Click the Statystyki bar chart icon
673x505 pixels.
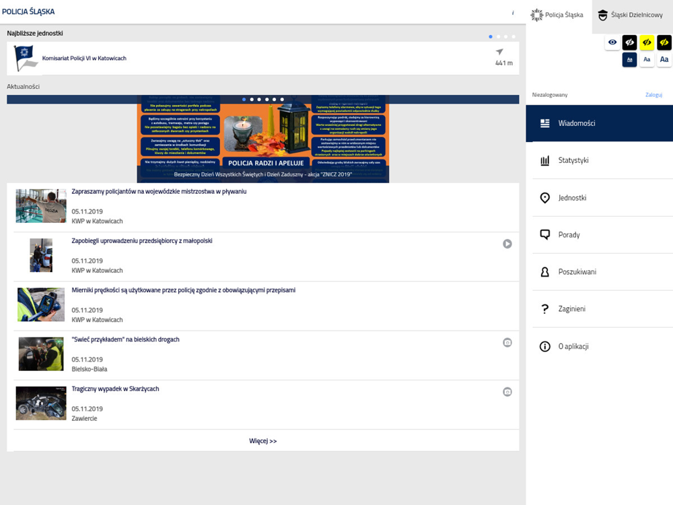point(544,161)
